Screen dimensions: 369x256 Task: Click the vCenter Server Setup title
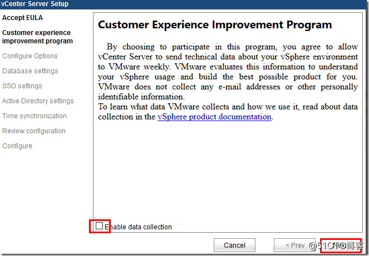point(35,4)
